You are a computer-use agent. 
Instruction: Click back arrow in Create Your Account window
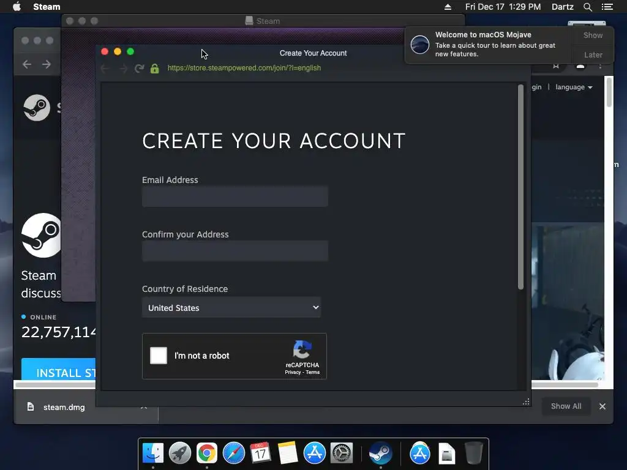tap(105, 69)
